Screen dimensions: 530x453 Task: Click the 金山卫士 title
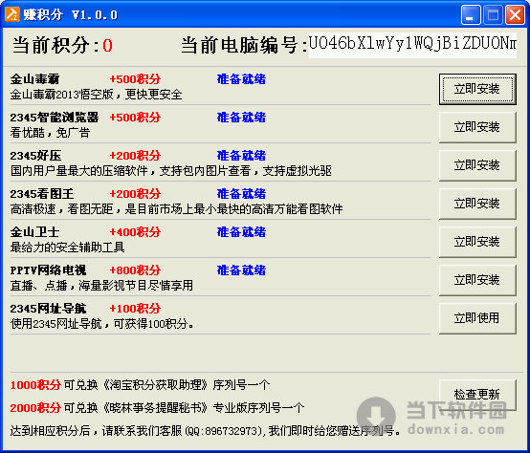point(34,232)
